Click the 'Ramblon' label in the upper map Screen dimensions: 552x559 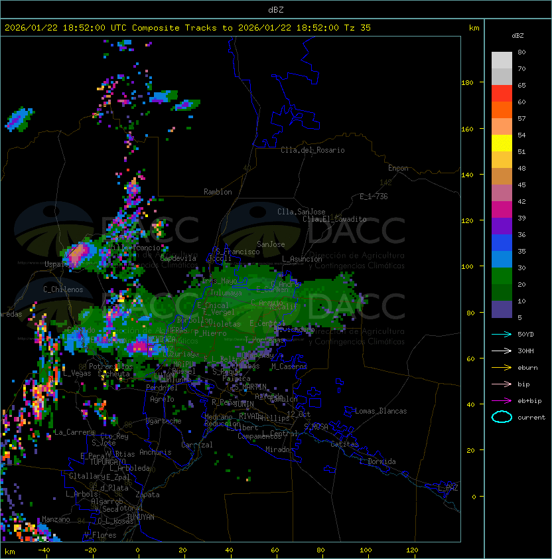pyautogui.click(x=218, y=192)
